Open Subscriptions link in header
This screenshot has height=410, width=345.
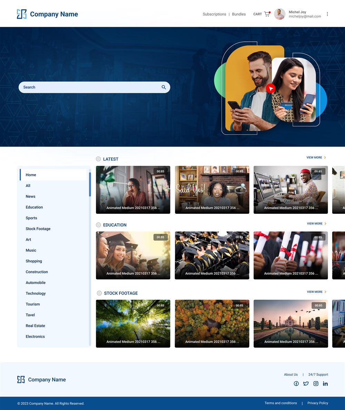215,14
